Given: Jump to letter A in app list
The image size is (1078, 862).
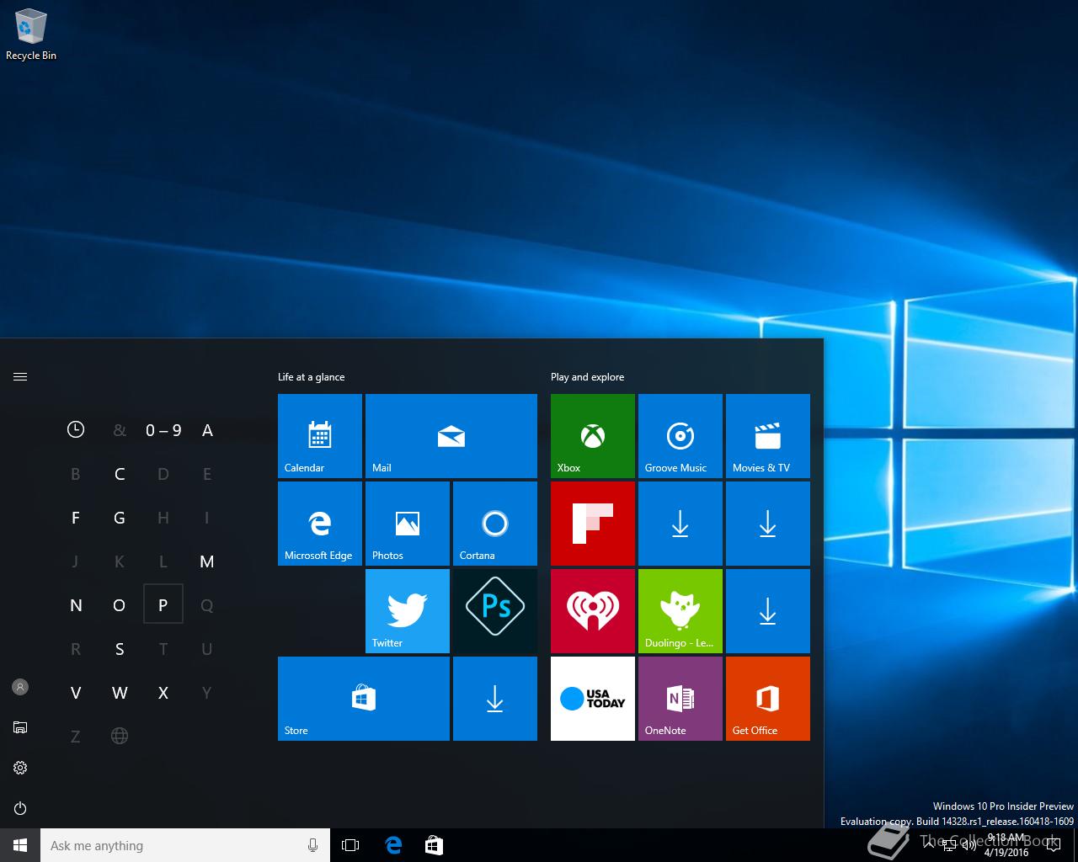Looking at the screenshot, I should (207, 430).
